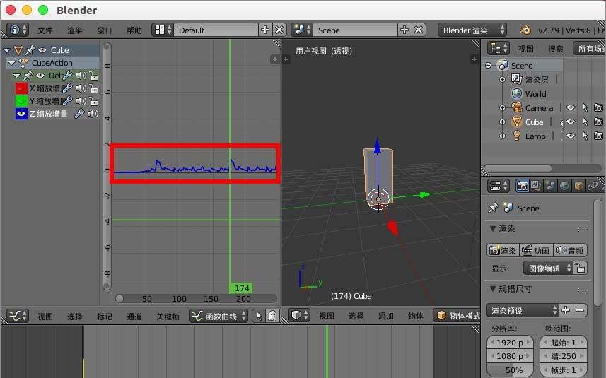Toggle Lamp renderability camera icon
The image size is (606, 378).
pyautogui.click(x=598, y=136)
